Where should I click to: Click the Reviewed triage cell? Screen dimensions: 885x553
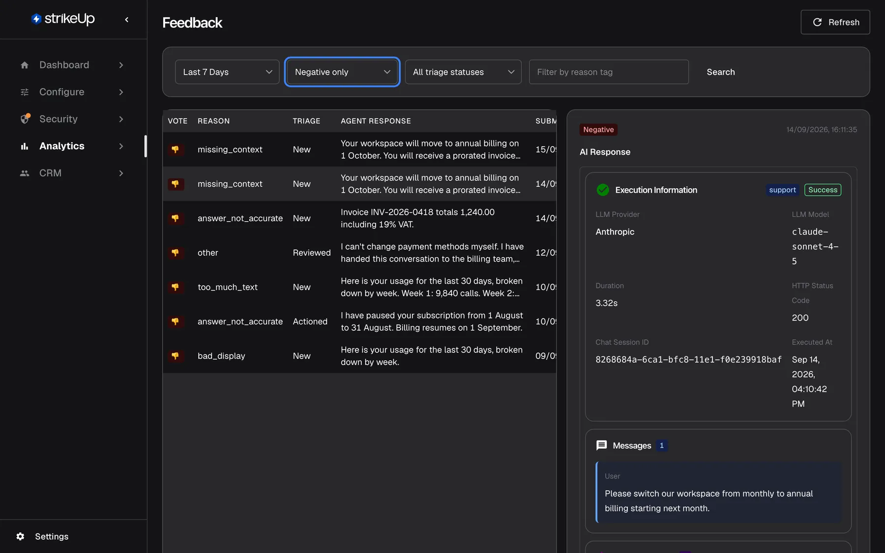coord(312,253)
